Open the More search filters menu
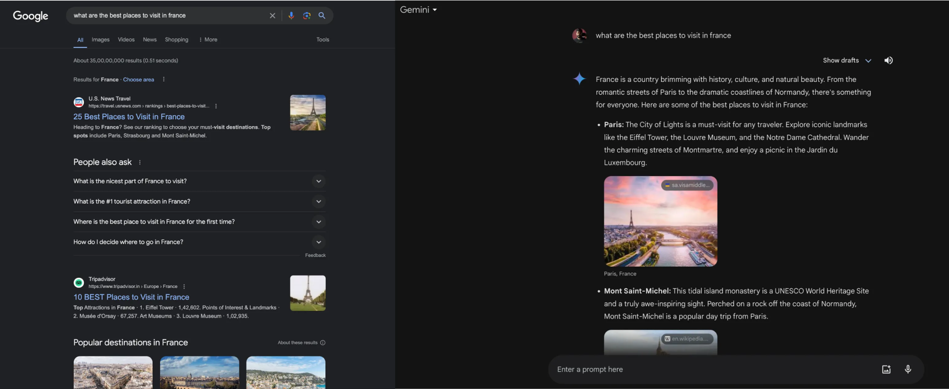 (208, 40)
